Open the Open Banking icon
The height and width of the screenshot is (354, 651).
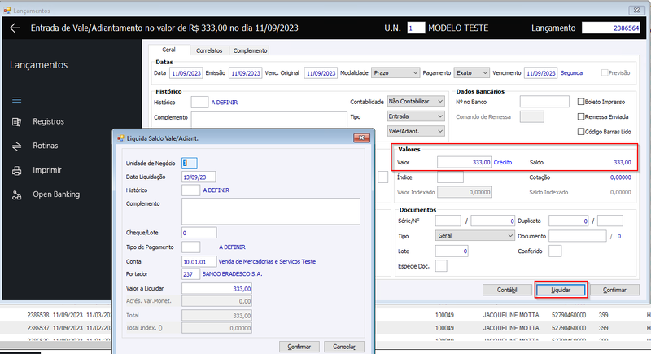(x=16, y=195)
